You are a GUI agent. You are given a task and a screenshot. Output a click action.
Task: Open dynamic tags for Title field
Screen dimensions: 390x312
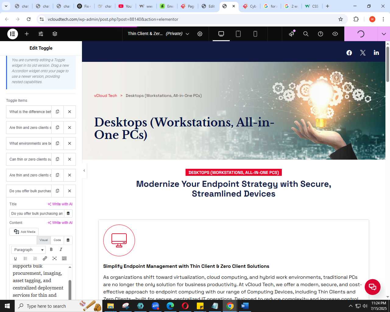click(x=68, y=214)
